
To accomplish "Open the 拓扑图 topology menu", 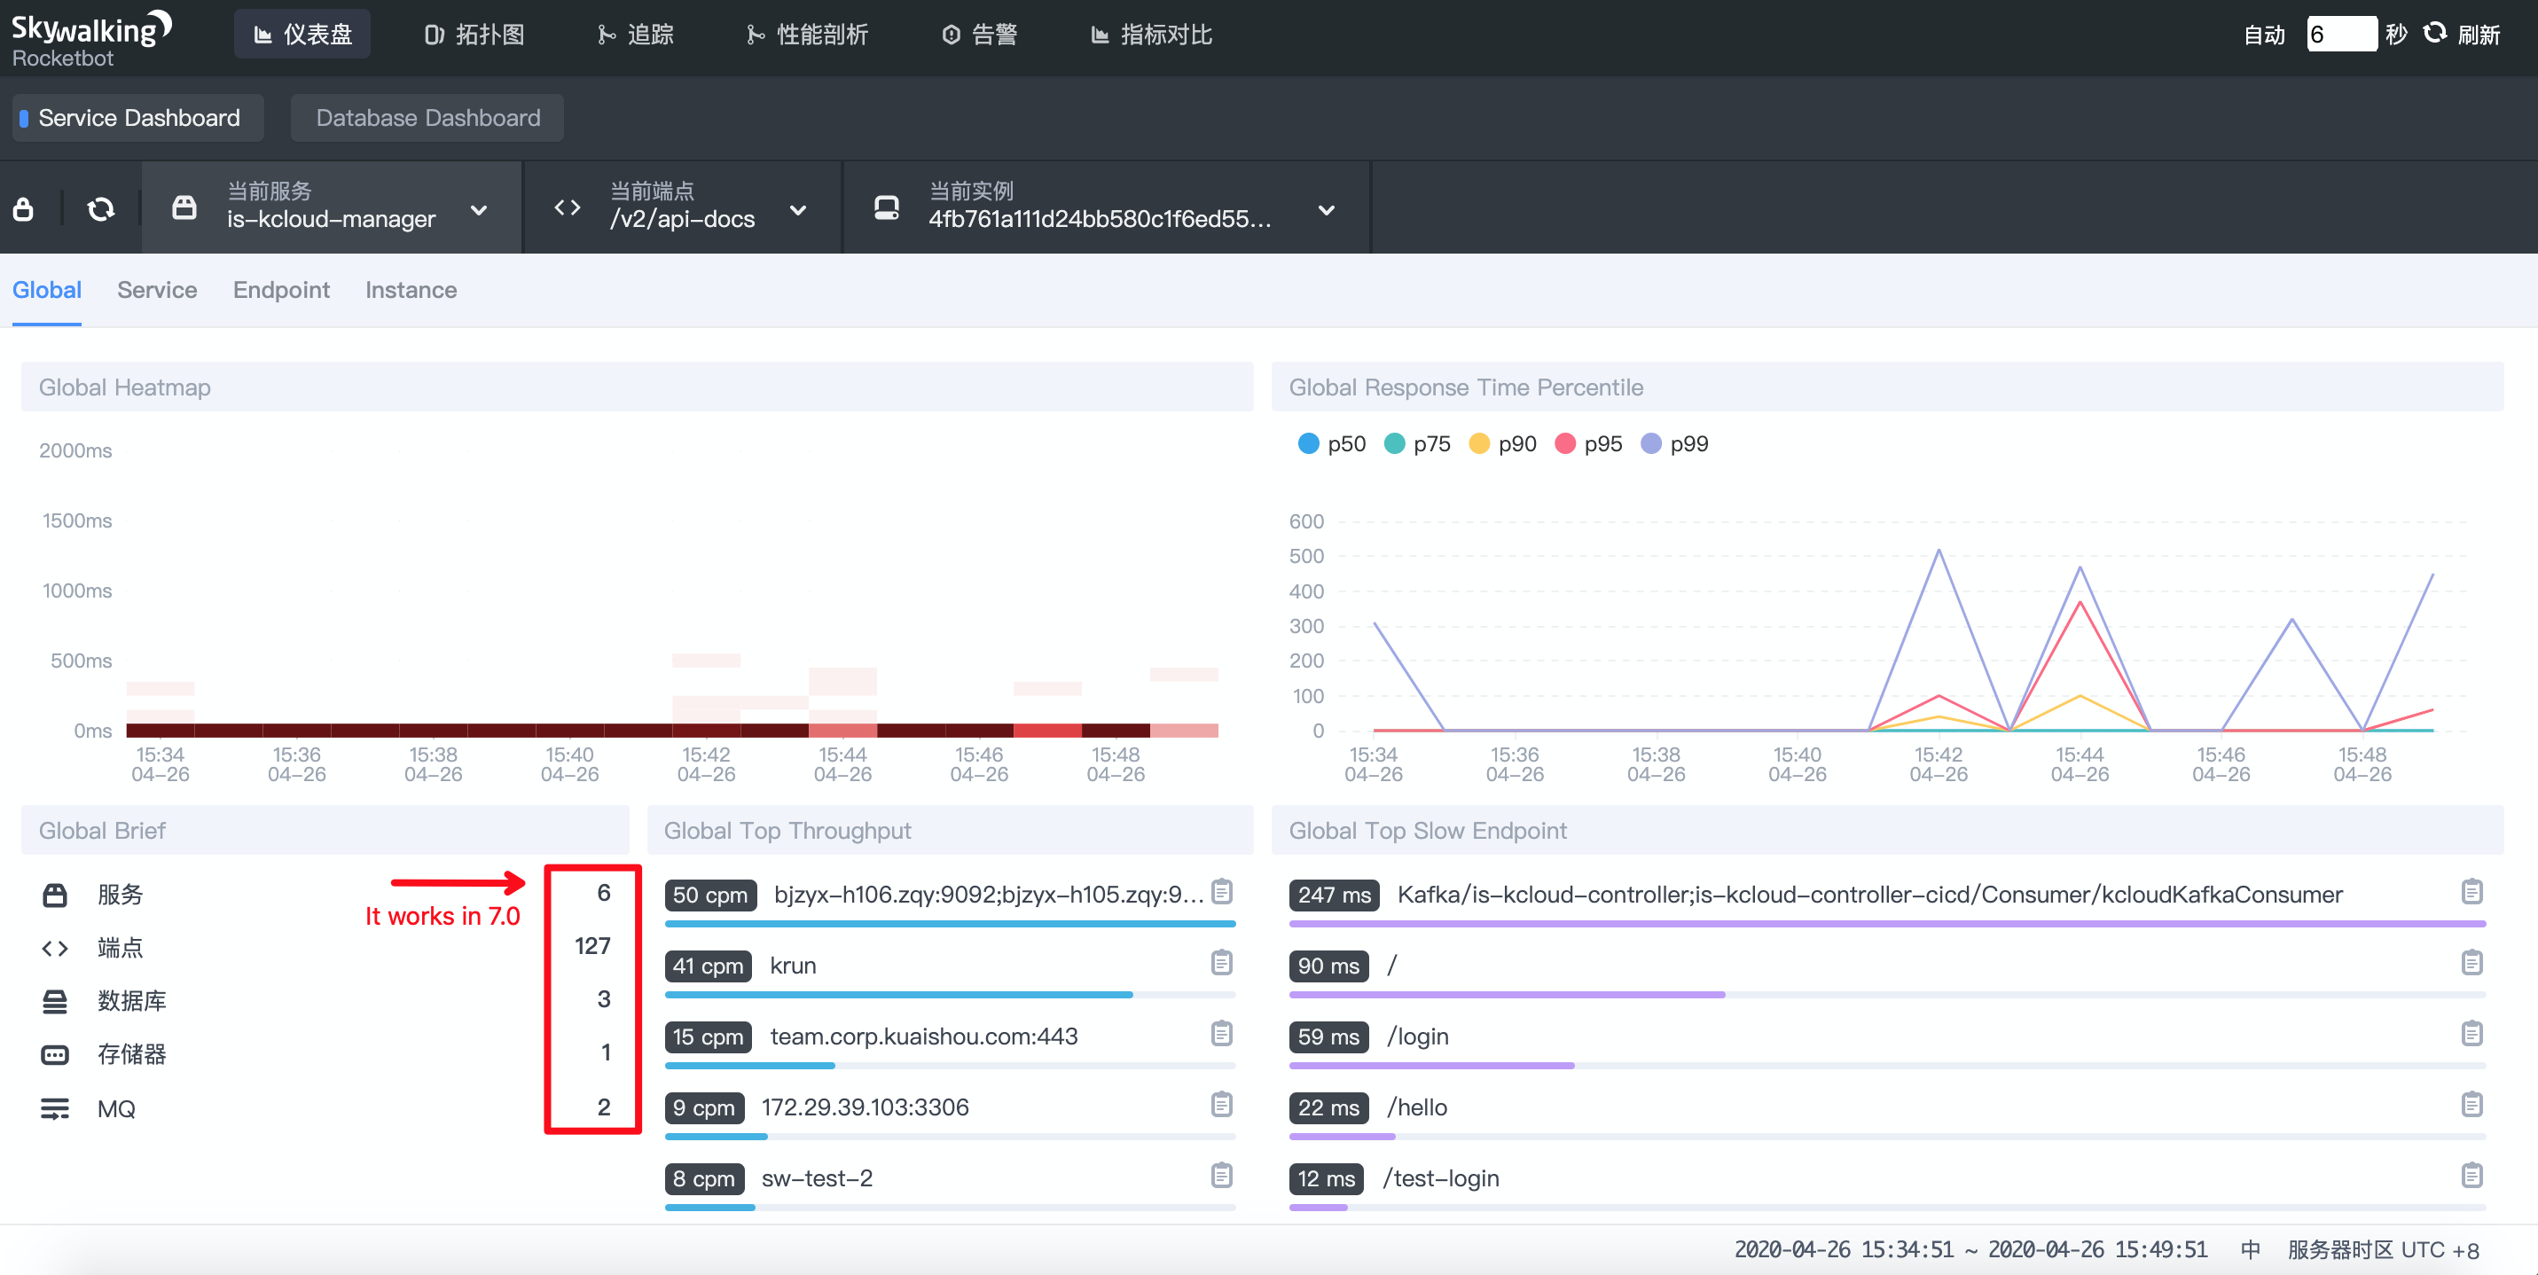I will [474, 35].
